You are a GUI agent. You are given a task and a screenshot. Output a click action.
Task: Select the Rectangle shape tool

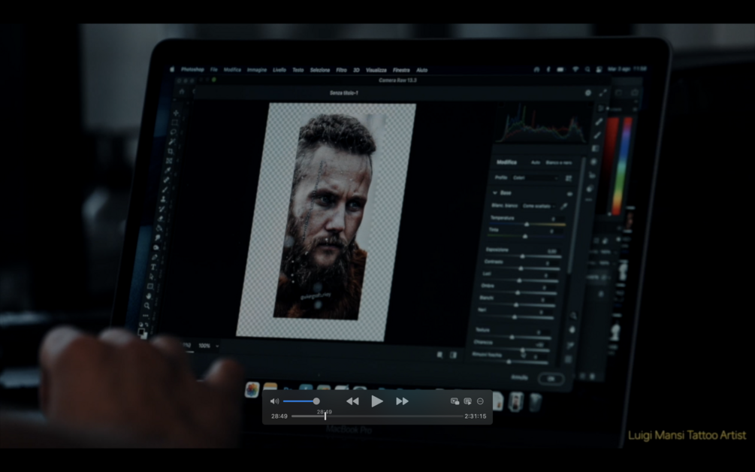pos(150,286)
